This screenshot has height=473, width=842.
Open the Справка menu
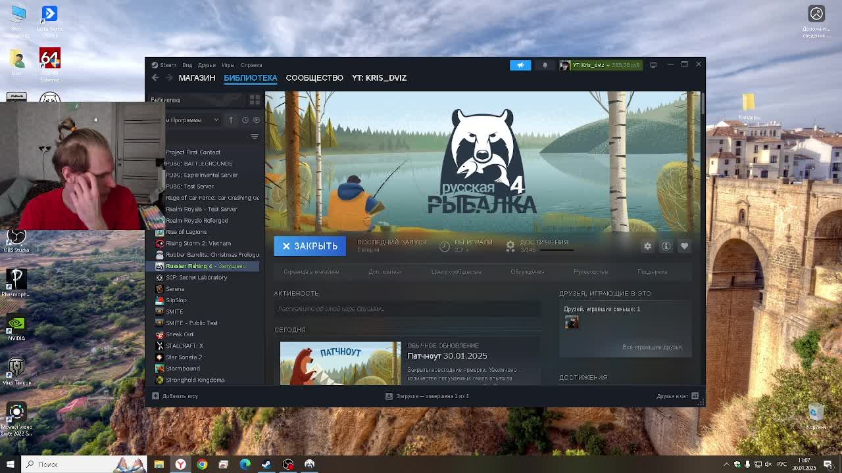251,65
